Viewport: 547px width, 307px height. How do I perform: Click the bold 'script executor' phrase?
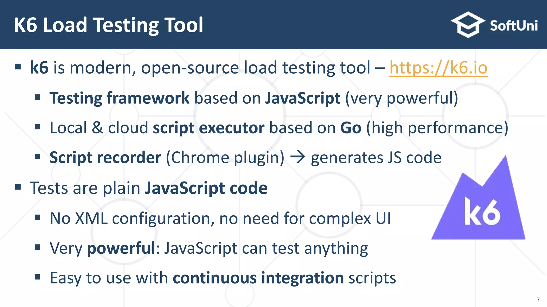[x=209, y=128]
